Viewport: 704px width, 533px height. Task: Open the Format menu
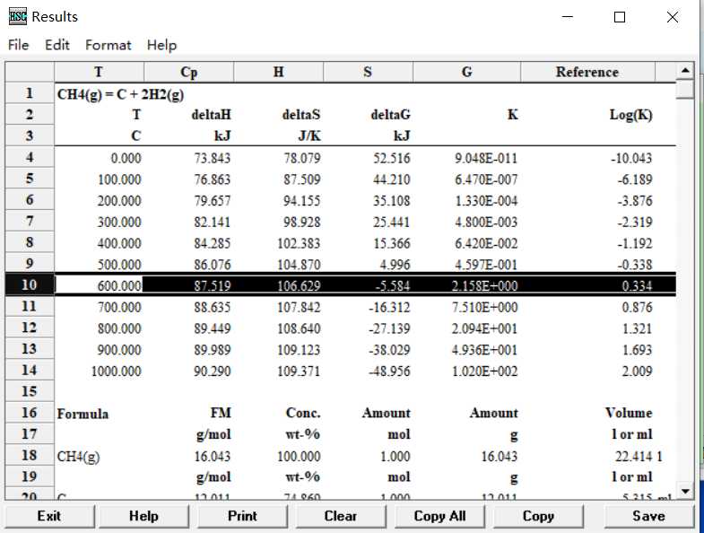tap(109, 45)
